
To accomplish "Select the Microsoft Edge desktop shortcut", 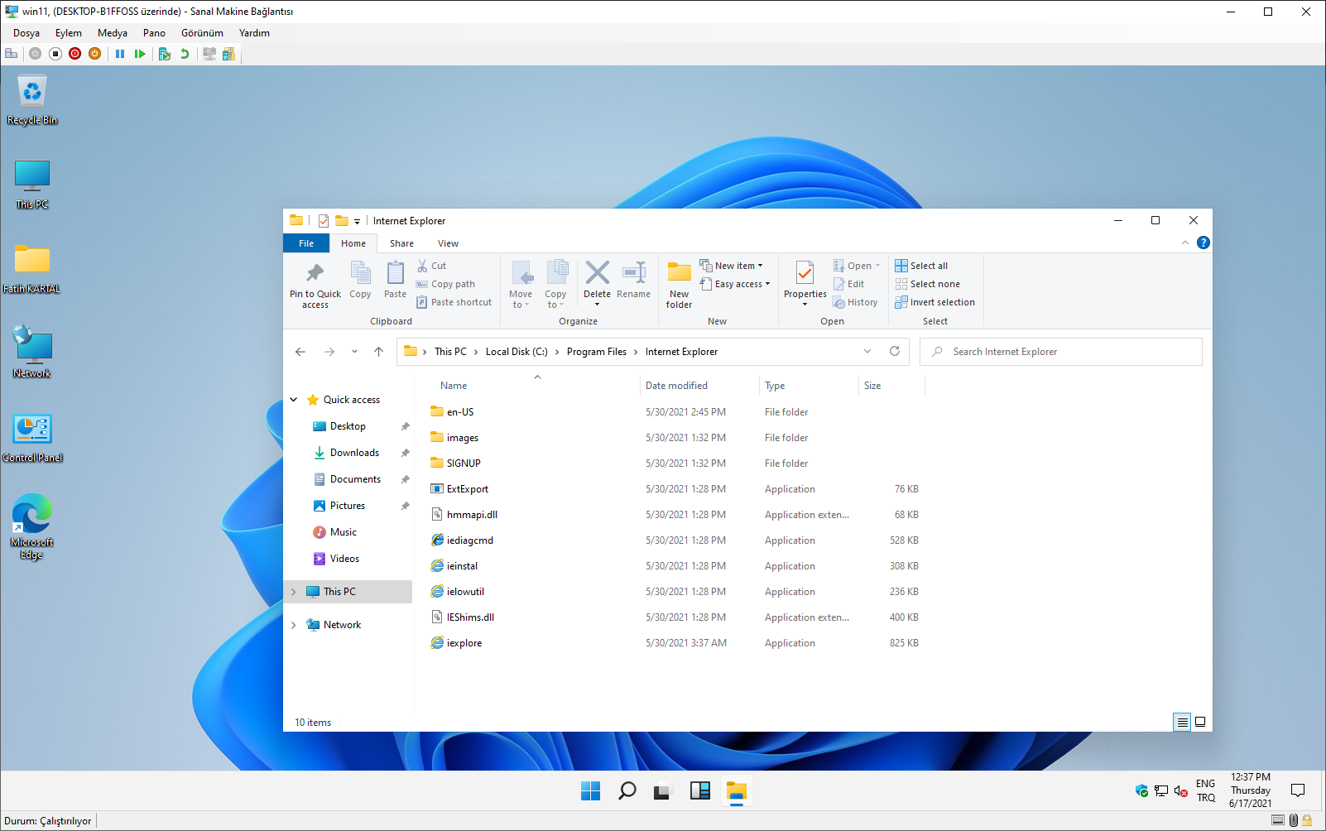I will click(x=32, y=527).
